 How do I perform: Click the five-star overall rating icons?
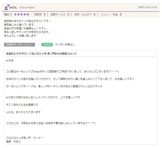[x=22, y=15]
